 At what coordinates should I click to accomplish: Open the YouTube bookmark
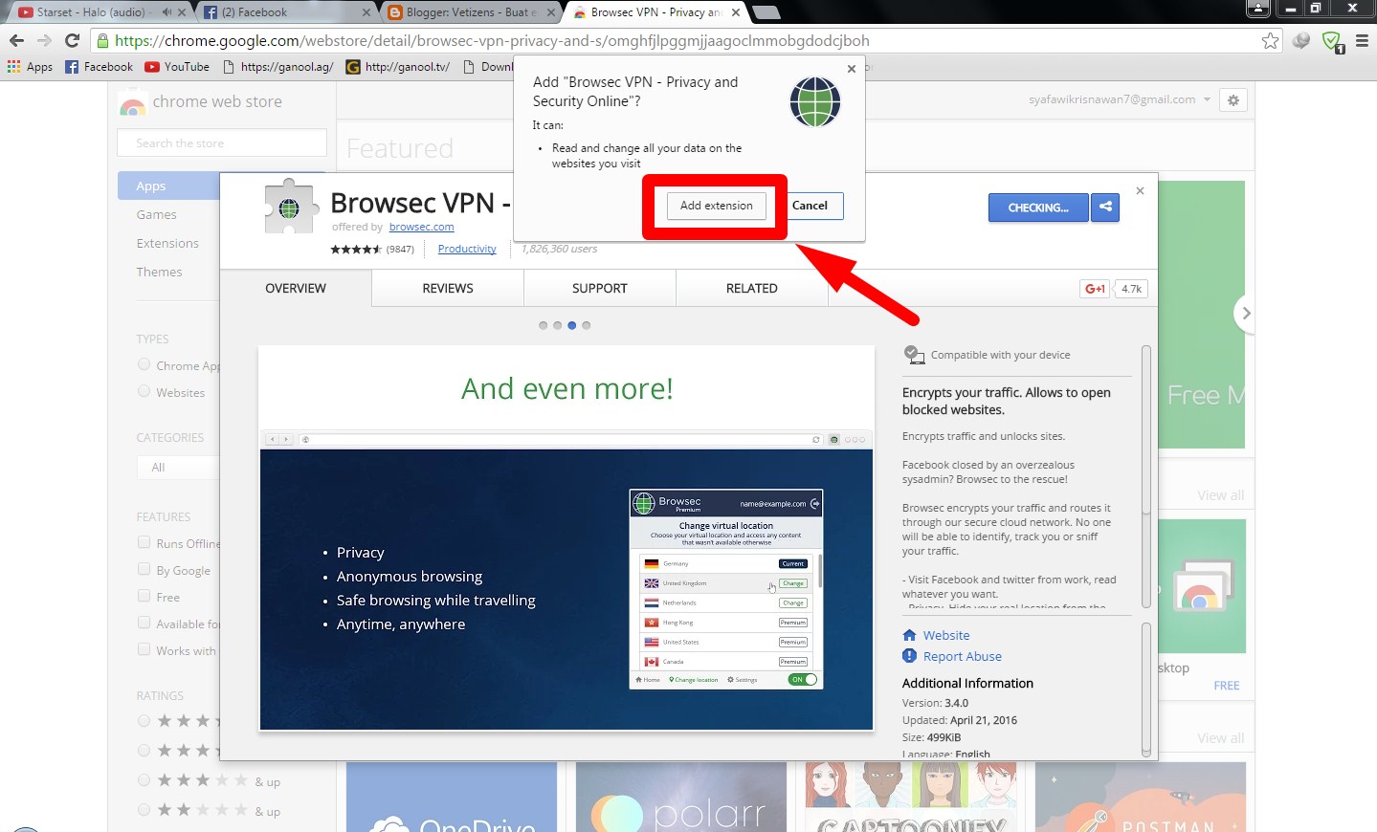[177, 67]
